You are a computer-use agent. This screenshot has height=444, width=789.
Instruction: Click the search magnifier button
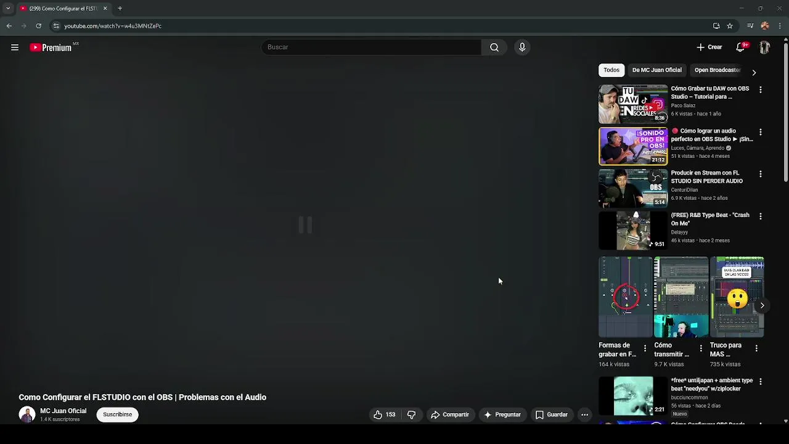pyautogui.click(x=494, y=47)
